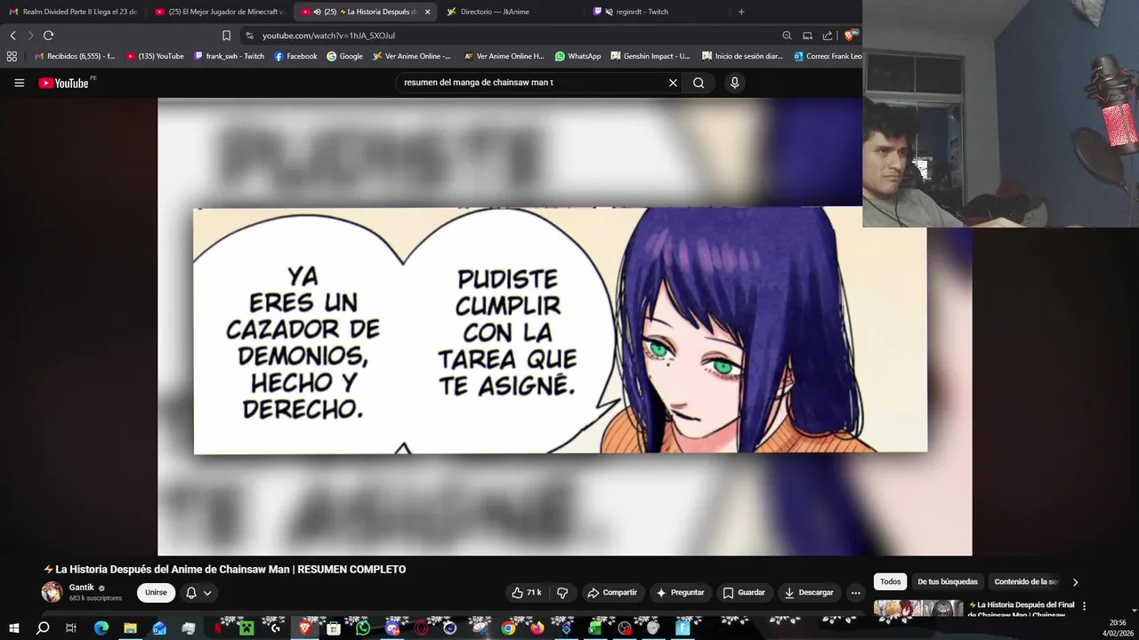Open Google bookmark
Screen dimensions: 1139x640
344,56
